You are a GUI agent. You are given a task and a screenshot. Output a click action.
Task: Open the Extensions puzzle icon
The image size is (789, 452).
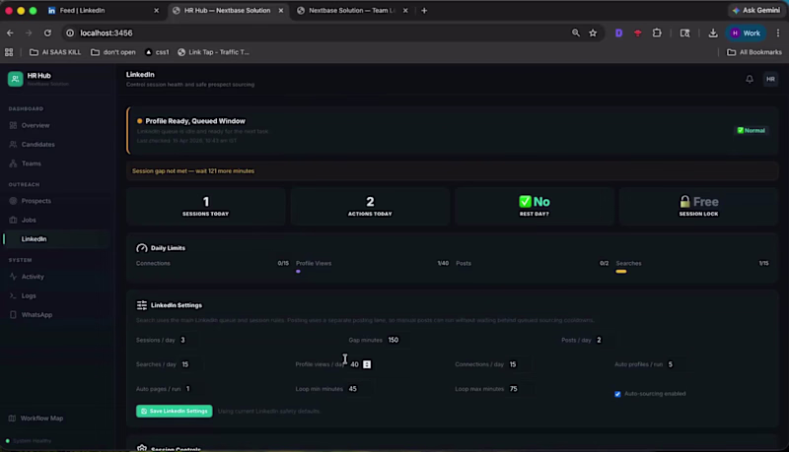tap(657, 33)
